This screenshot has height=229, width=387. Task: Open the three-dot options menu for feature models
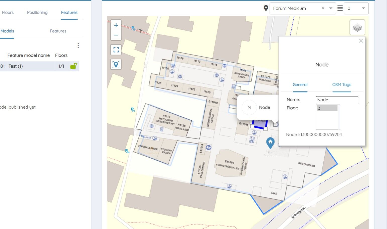click(78, 45)
